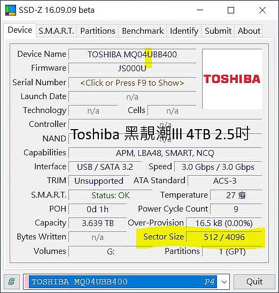
Task: Click the POH value 0d 1h
Action: tap(97, 209)
